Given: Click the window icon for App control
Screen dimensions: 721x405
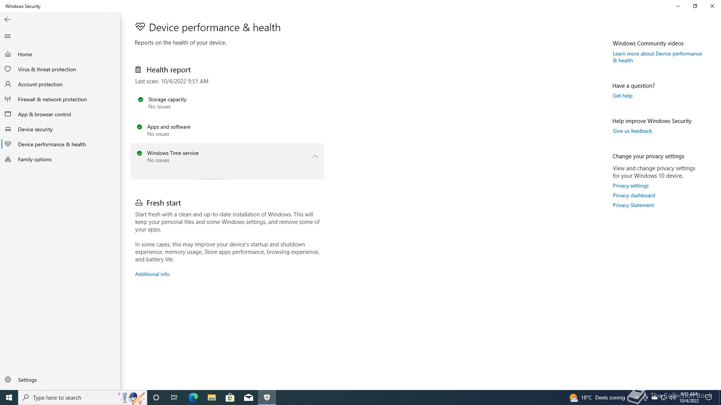Looking at the screenshot, I should coord(8,114).
